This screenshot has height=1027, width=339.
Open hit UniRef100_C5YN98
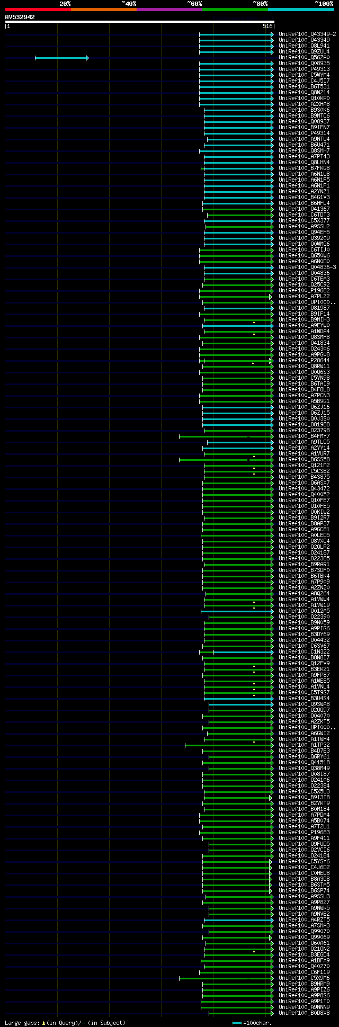(304, 378)
